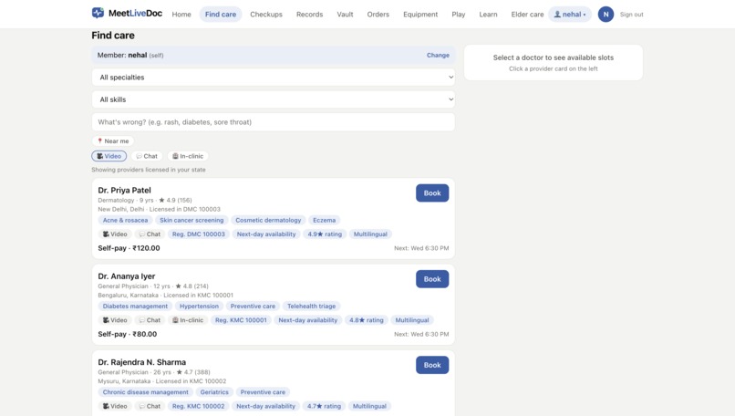The height and width of the screenshot is (416, 735).
Task: Click Chat chip on Dr. Patel's card
Action: point(150,234)
